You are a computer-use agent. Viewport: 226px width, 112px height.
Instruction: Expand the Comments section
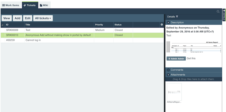(x=194, y=70)
